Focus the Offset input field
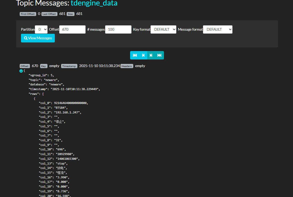The width and height of the screenshot is (293, 197). (72, 29)
